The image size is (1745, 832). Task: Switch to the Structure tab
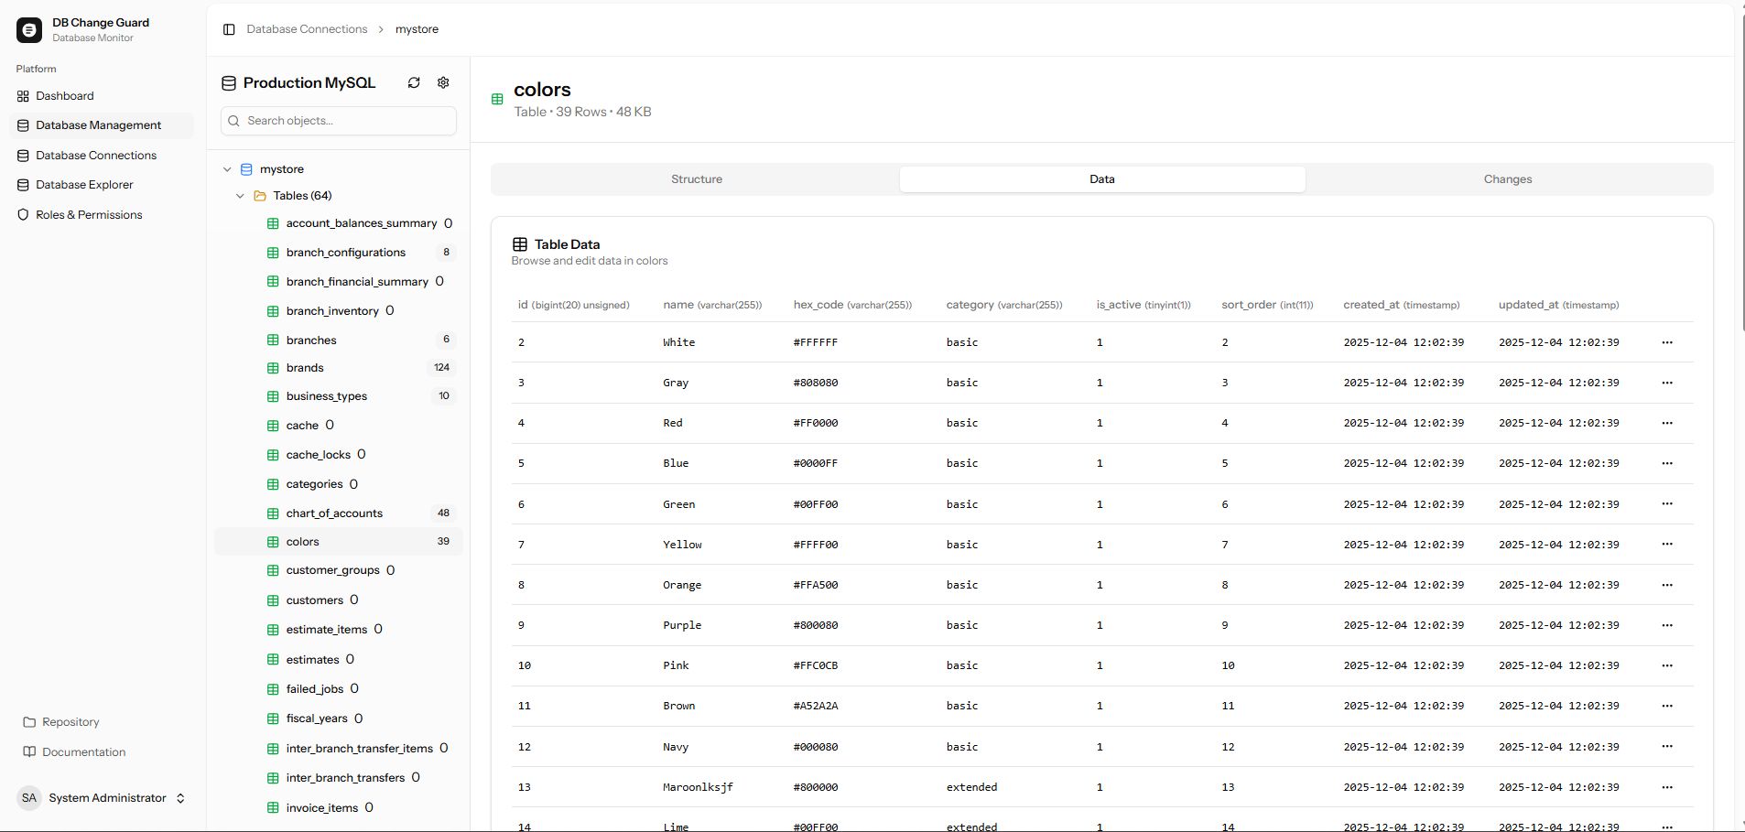click(x=696, y=179)
